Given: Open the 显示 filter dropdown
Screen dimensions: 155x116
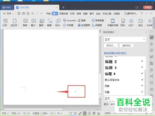Looking at the screenshot, I should tap(112, 104).
